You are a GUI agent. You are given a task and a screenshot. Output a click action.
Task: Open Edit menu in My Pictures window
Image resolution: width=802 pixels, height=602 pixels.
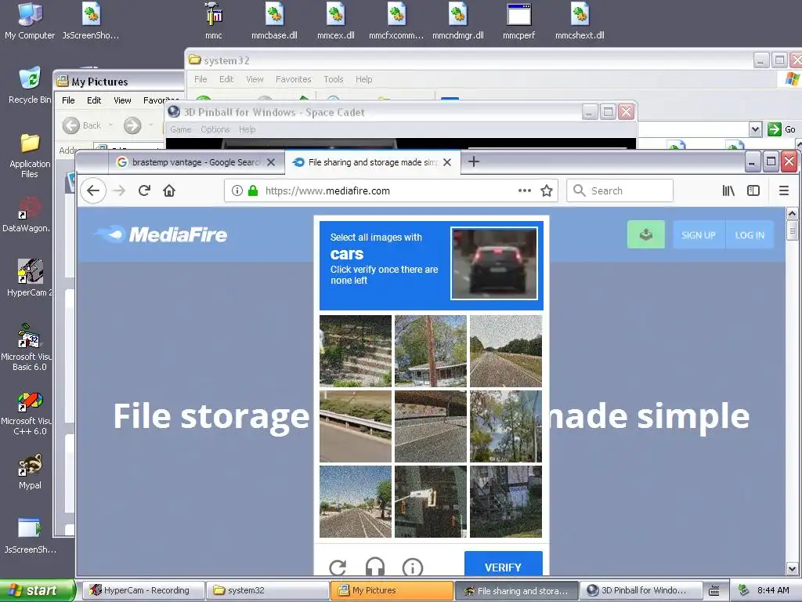click(x=94, y=100)
